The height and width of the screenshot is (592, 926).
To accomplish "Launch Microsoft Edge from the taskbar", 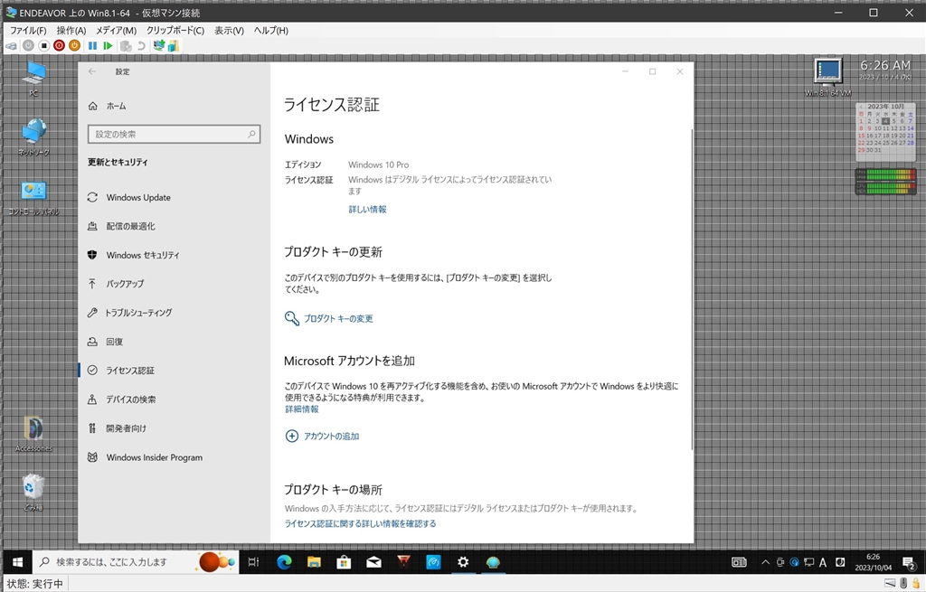I will tap(284, 562).
